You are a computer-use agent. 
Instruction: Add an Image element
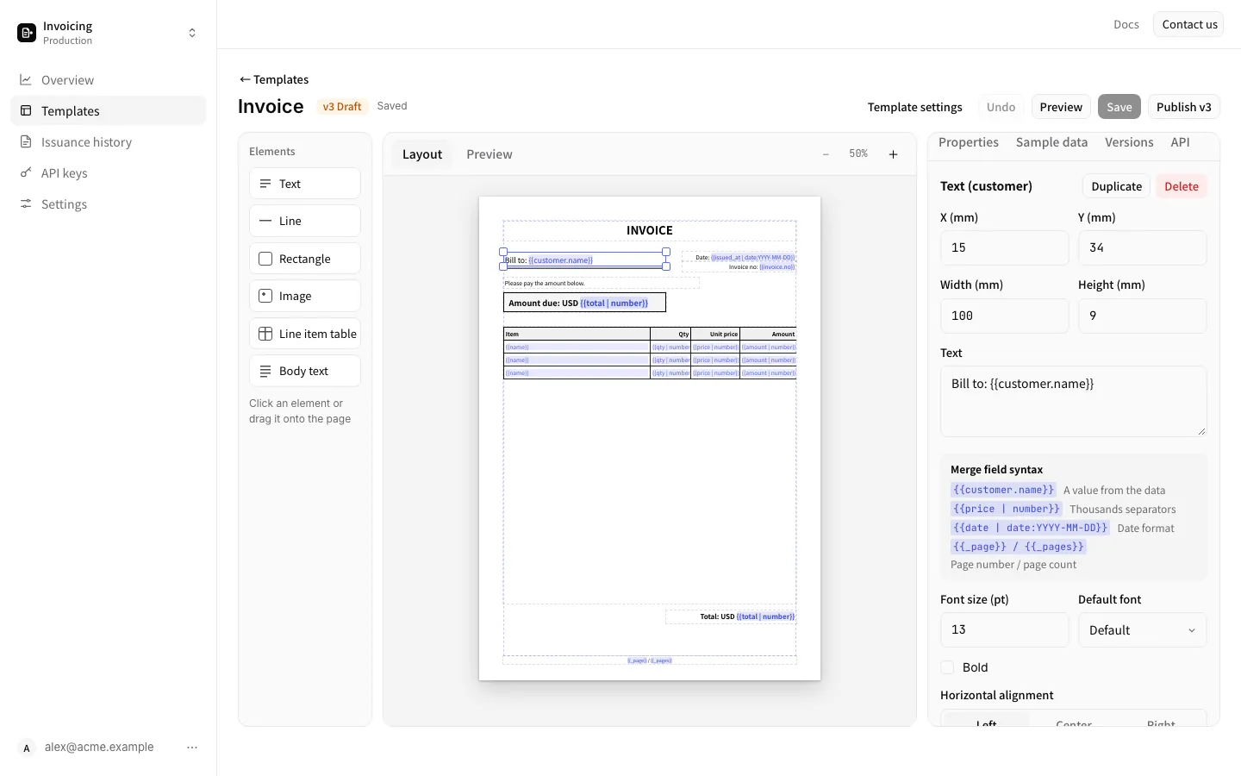pyautogui.click(x=305, y=296)
